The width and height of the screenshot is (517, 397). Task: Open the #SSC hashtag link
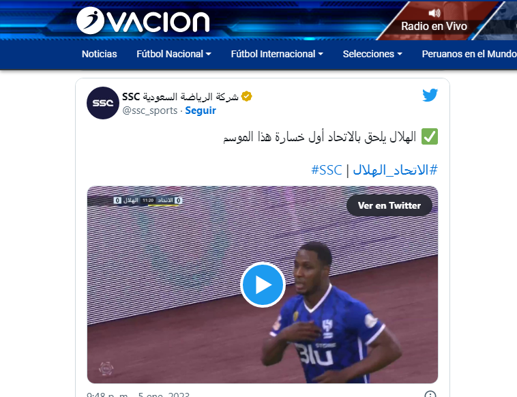[327, 170]
